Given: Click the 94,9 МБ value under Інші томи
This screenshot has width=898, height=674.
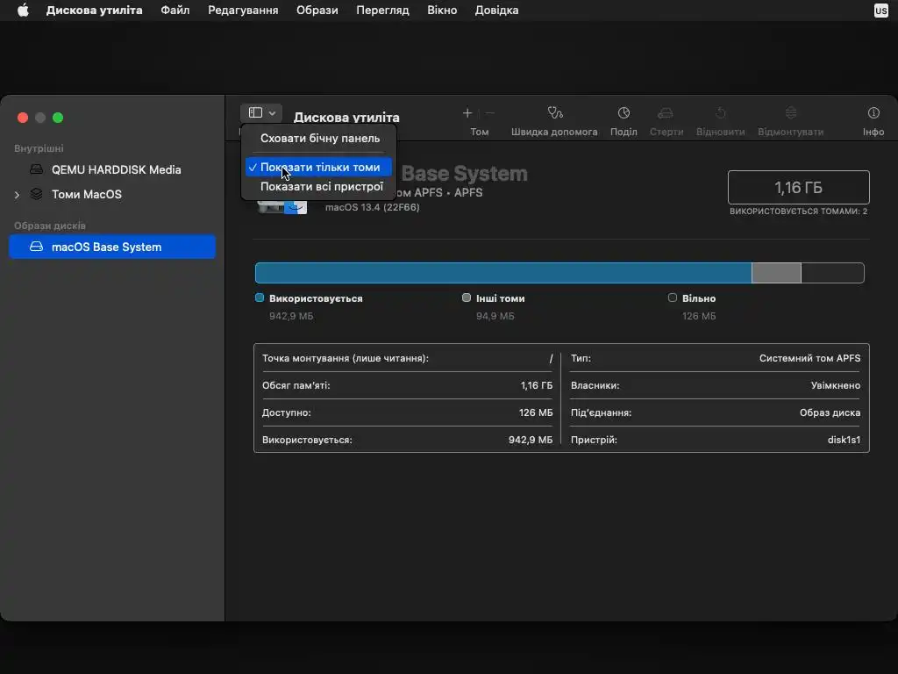Looking at the screenshot, I should pos(495,316).
